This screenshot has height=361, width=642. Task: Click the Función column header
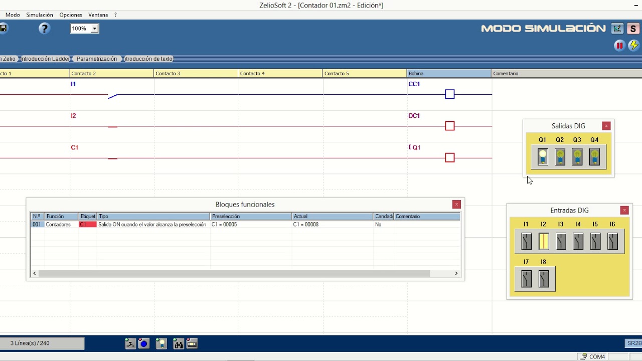click(61, 216)
